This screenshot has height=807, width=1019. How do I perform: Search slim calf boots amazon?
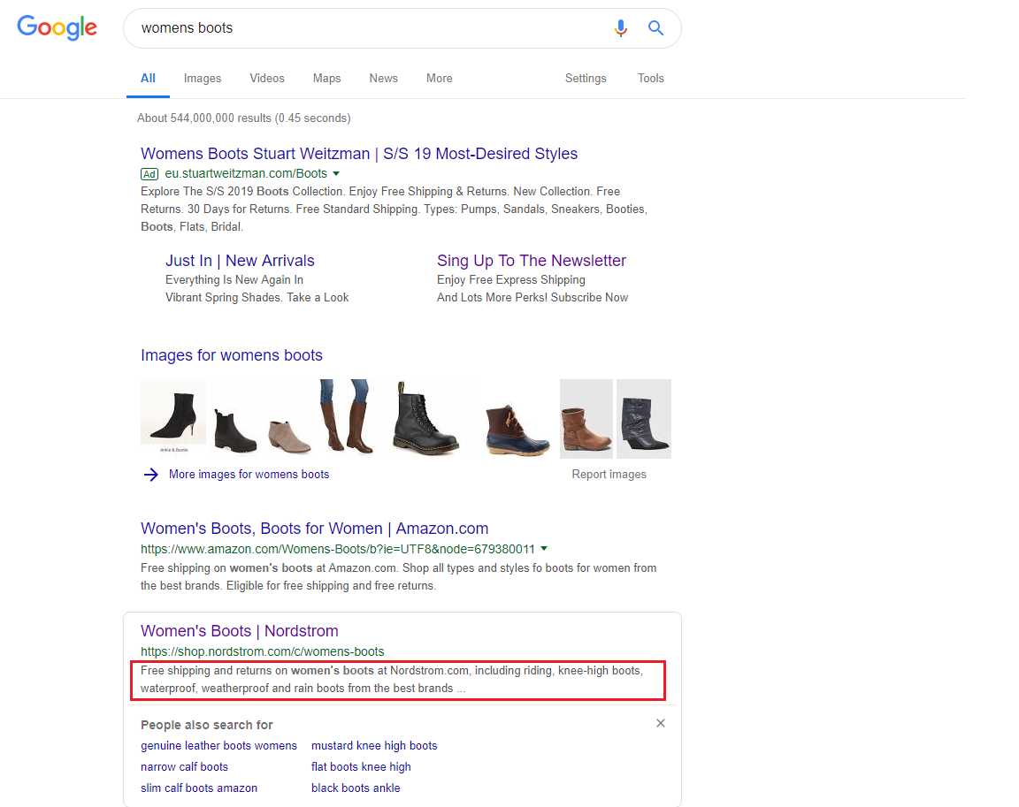point(199,788)
